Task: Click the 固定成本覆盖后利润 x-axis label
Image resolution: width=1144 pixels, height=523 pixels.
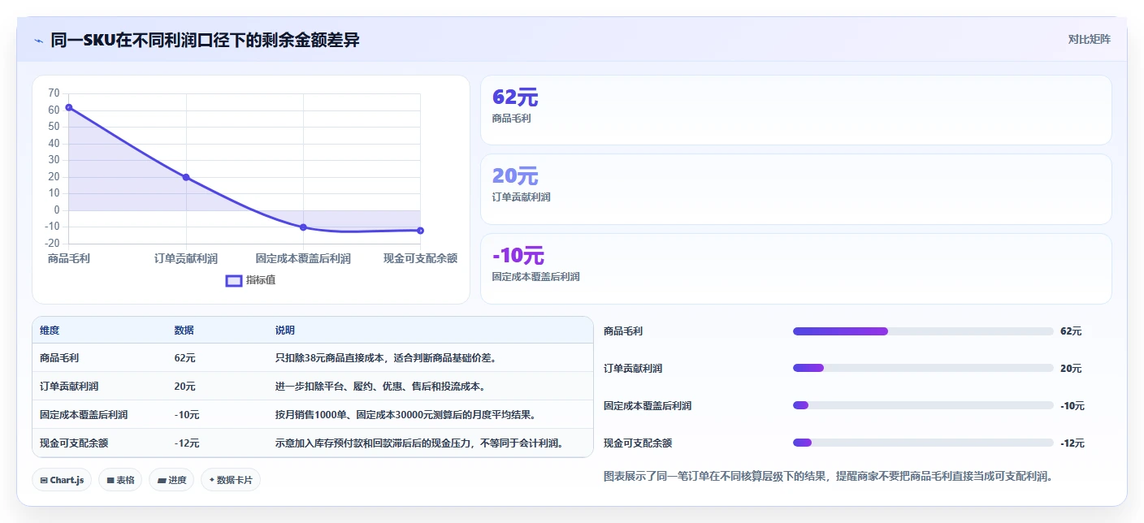Action: click(303, 258)
